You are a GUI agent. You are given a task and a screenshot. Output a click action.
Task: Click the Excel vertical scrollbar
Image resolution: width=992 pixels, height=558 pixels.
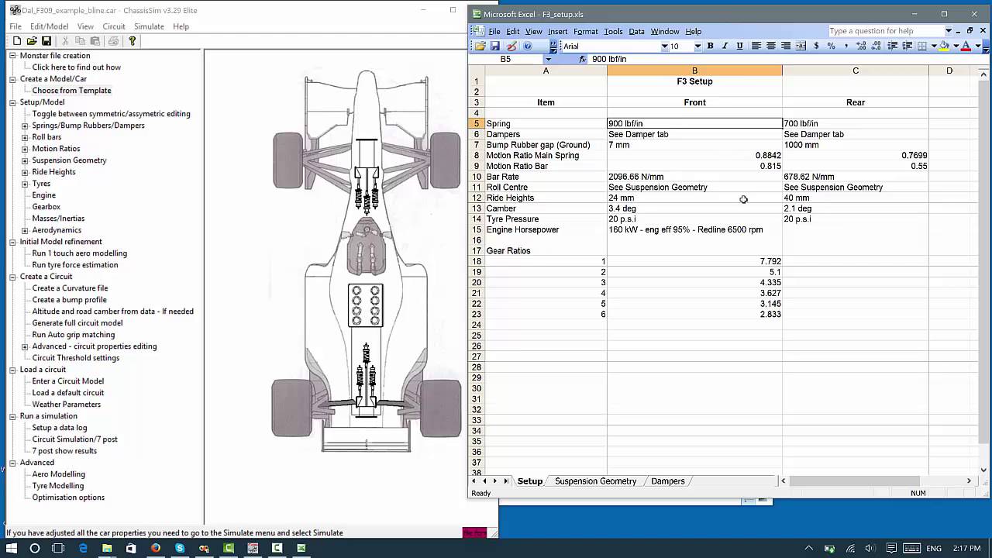984,271
